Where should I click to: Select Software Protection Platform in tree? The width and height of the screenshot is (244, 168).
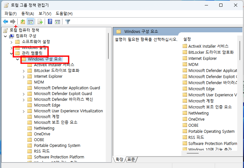[x=59, y=157]
